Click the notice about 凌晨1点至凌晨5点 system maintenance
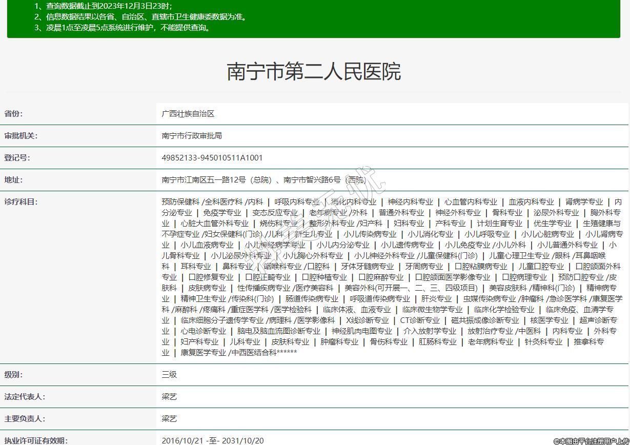 123,28
